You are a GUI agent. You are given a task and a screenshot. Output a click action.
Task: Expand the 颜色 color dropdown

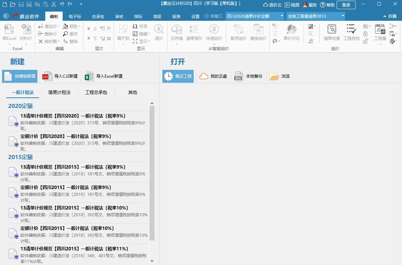click(x=79, y=27)
